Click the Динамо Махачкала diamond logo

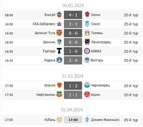click(87, 119)
